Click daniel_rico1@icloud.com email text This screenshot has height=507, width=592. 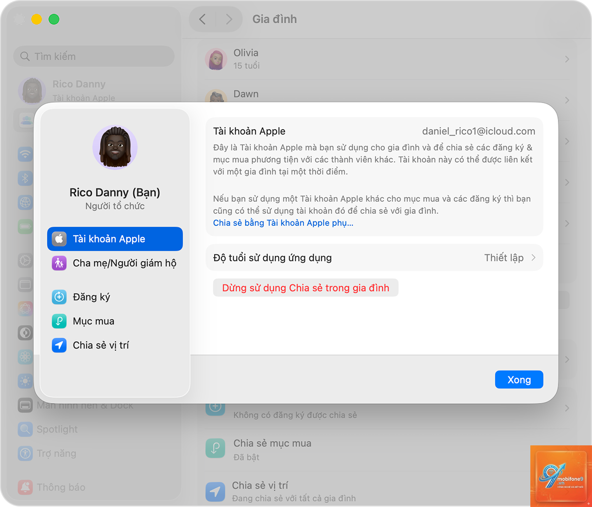click(479, 131)
